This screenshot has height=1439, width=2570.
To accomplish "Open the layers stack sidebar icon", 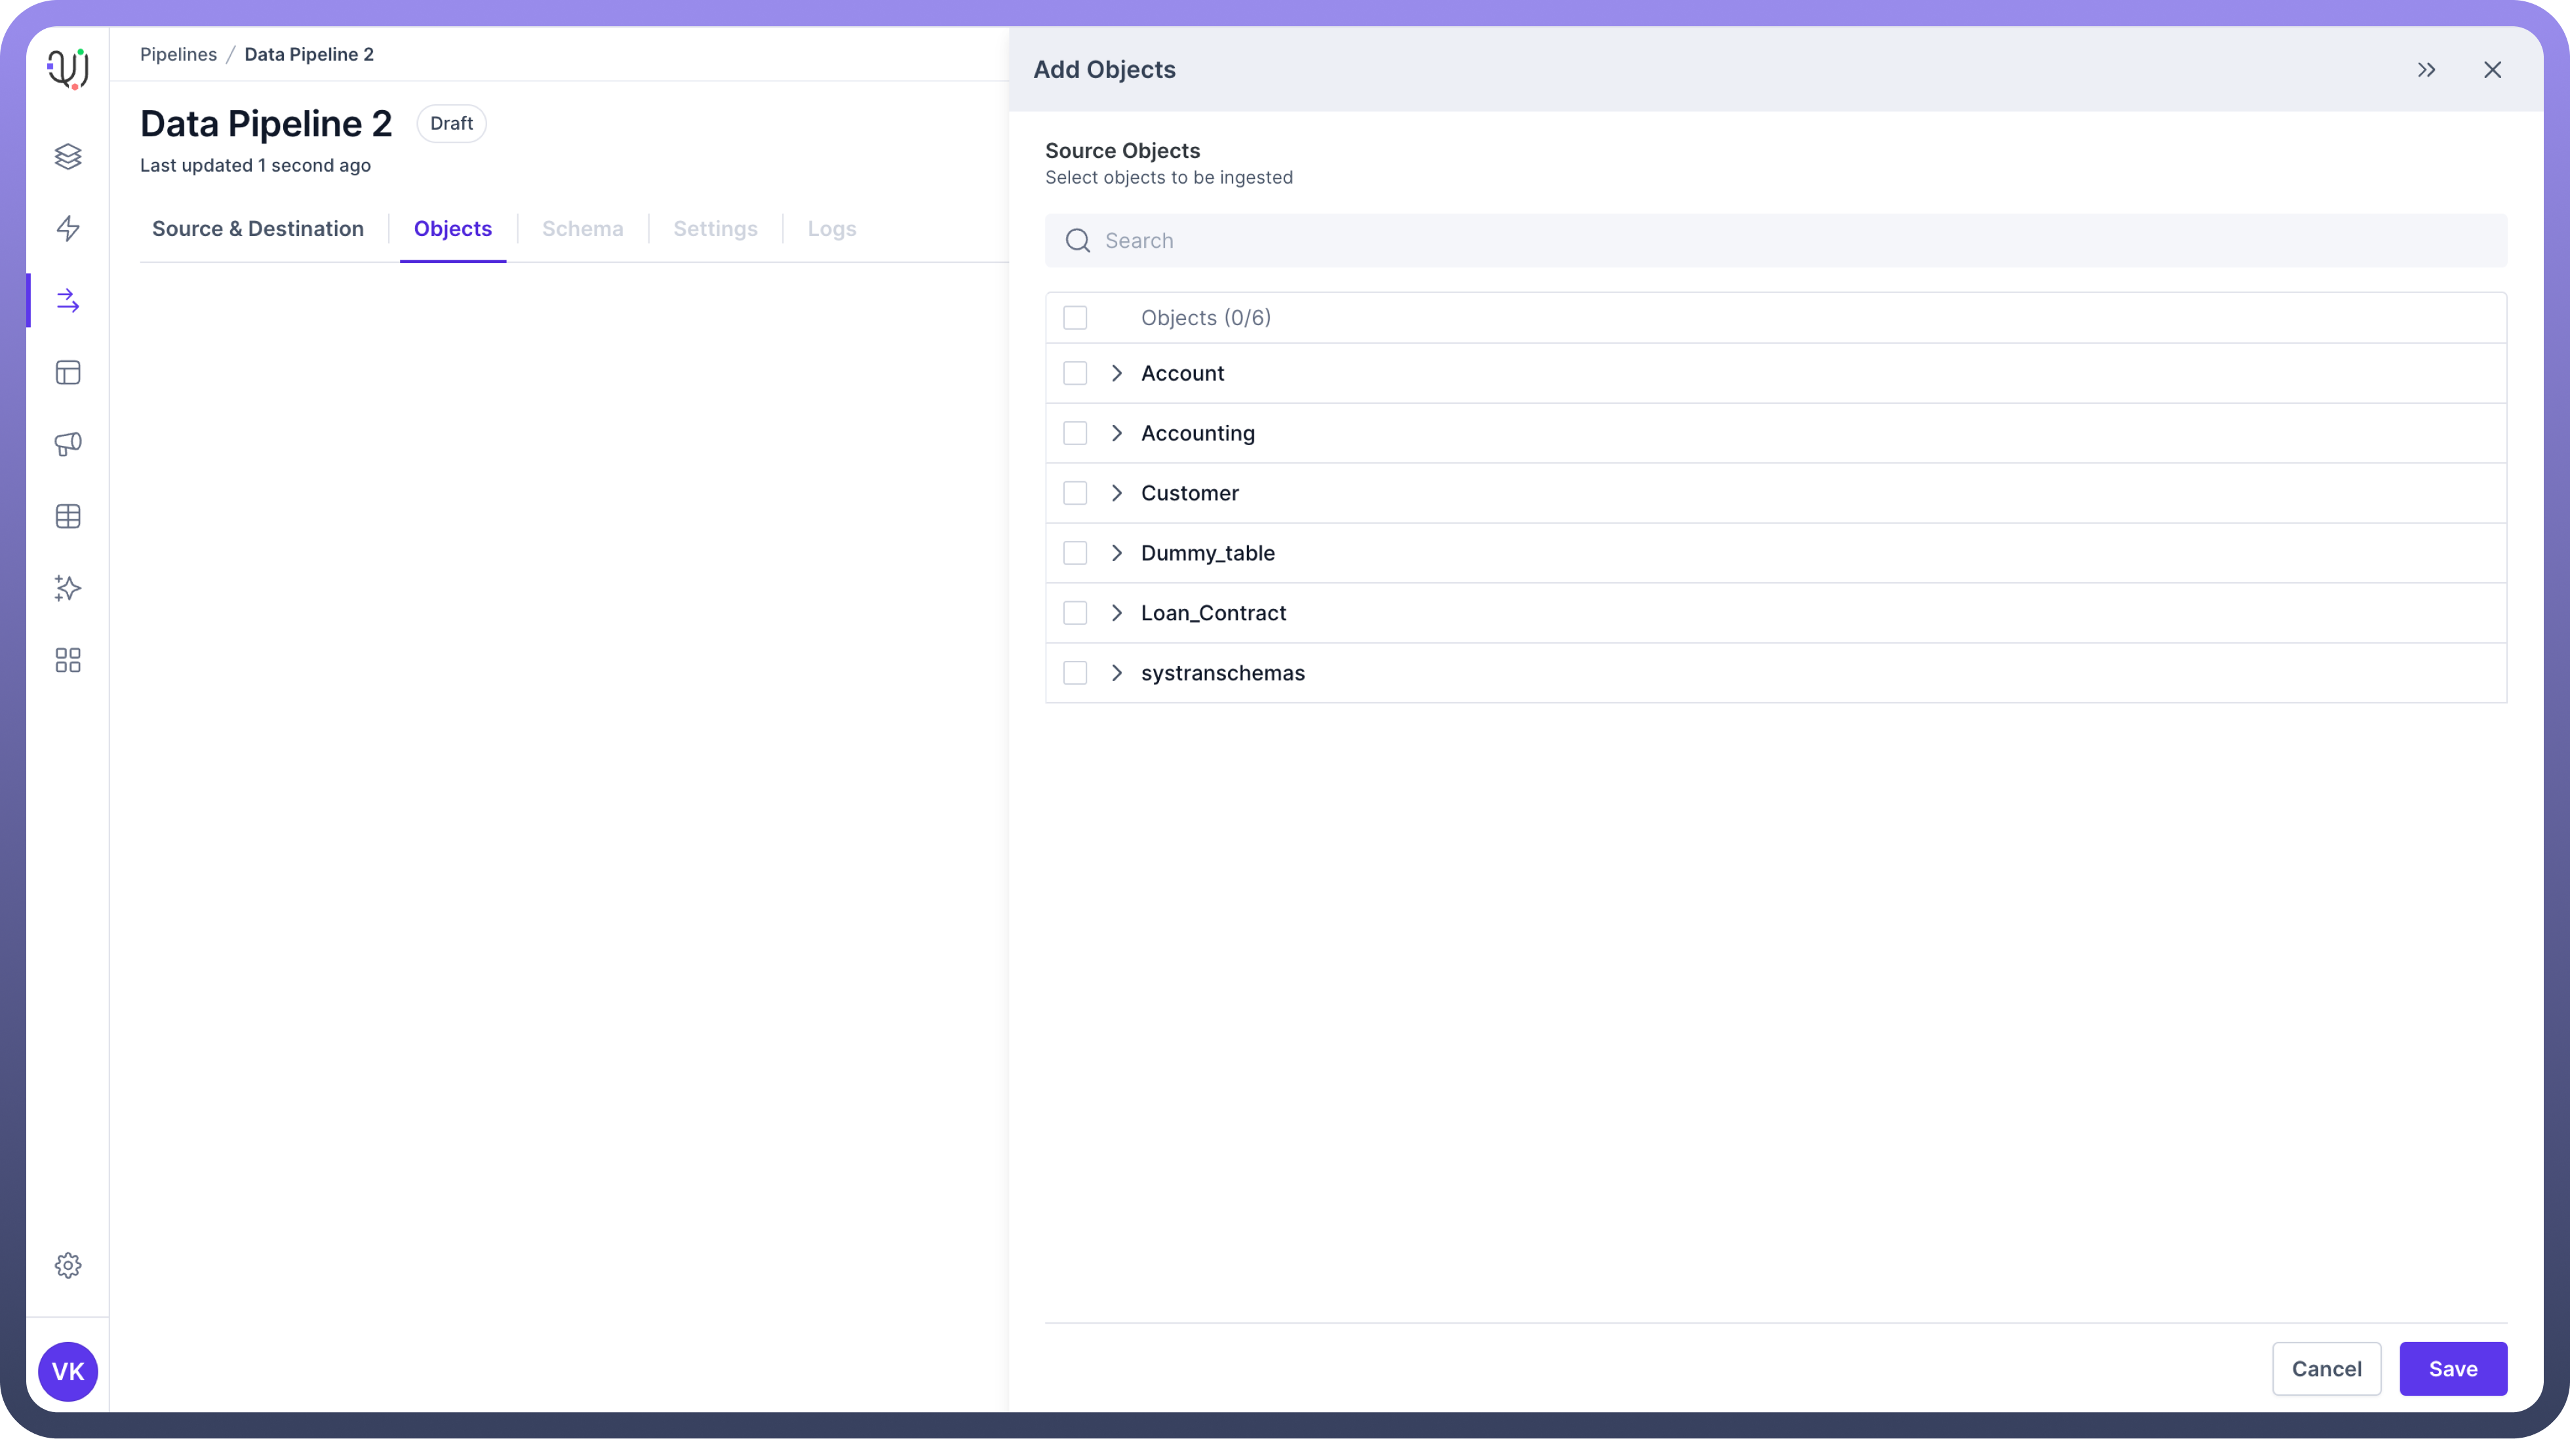I will point(68,157).
